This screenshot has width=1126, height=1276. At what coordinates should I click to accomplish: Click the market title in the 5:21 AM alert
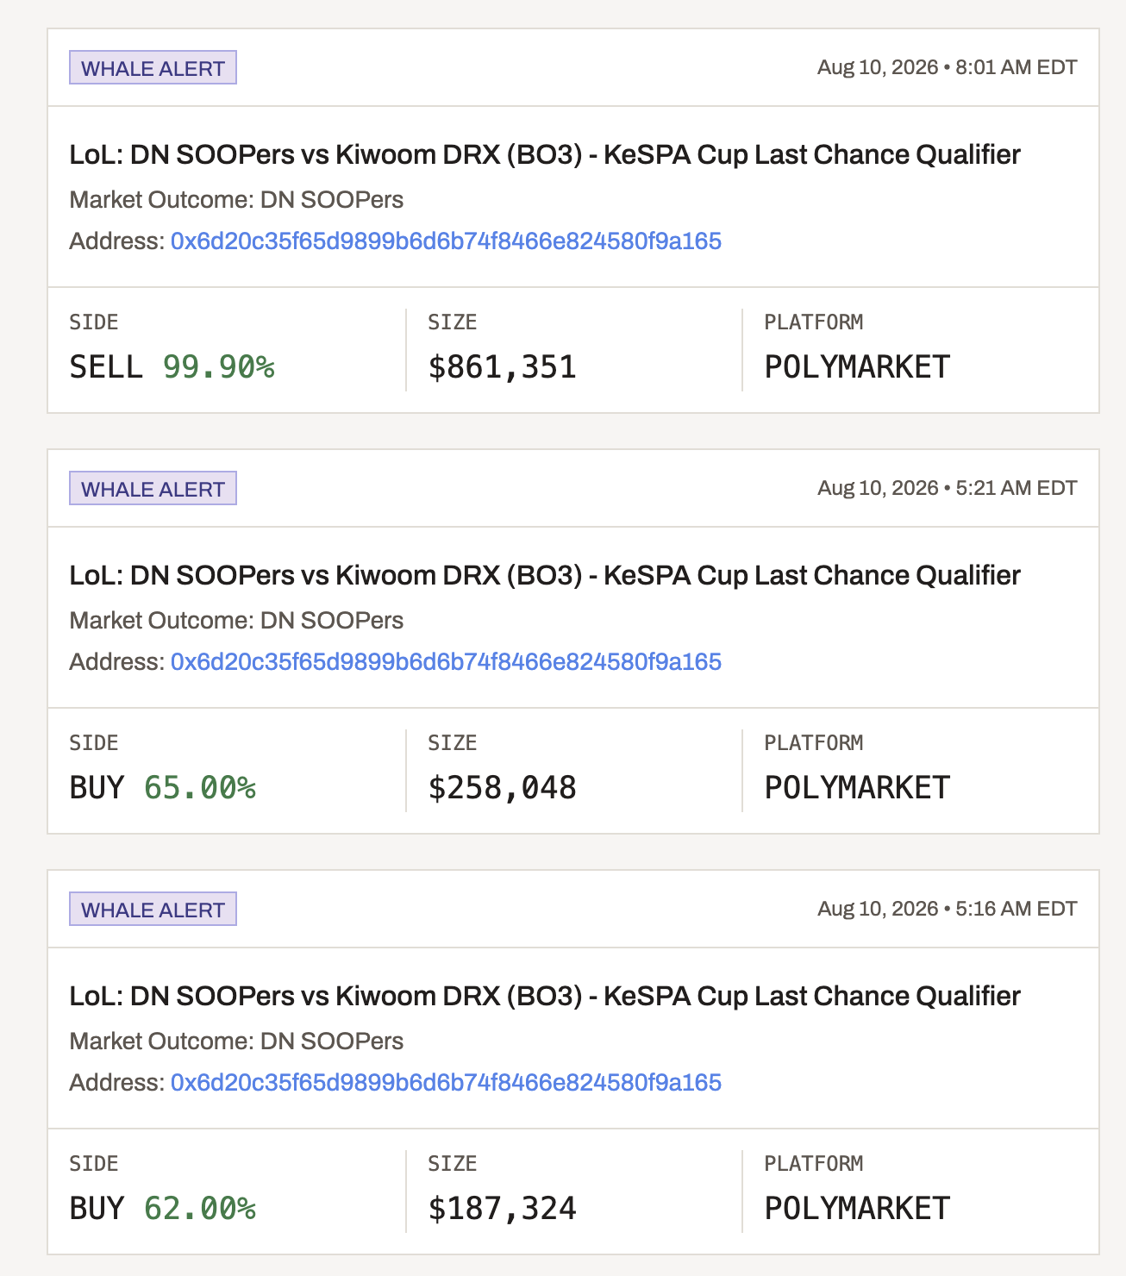point(545,575)
